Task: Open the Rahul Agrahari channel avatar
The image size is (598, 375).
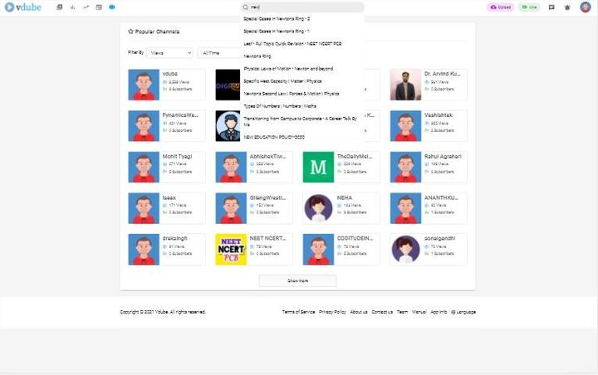Action: point(405,168)
